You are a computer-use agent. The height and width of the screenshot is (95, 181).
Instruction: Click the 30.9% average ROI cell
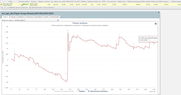click(x=77, y=4)
